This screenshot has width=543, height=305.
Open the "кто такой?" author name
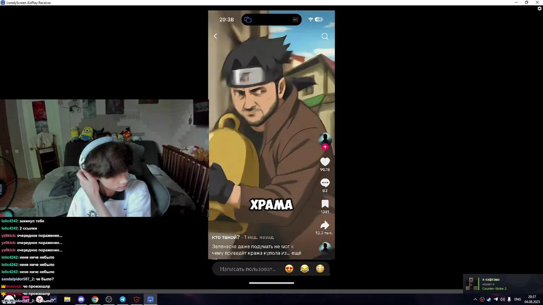pyautogui.click(x=226, y=237)
